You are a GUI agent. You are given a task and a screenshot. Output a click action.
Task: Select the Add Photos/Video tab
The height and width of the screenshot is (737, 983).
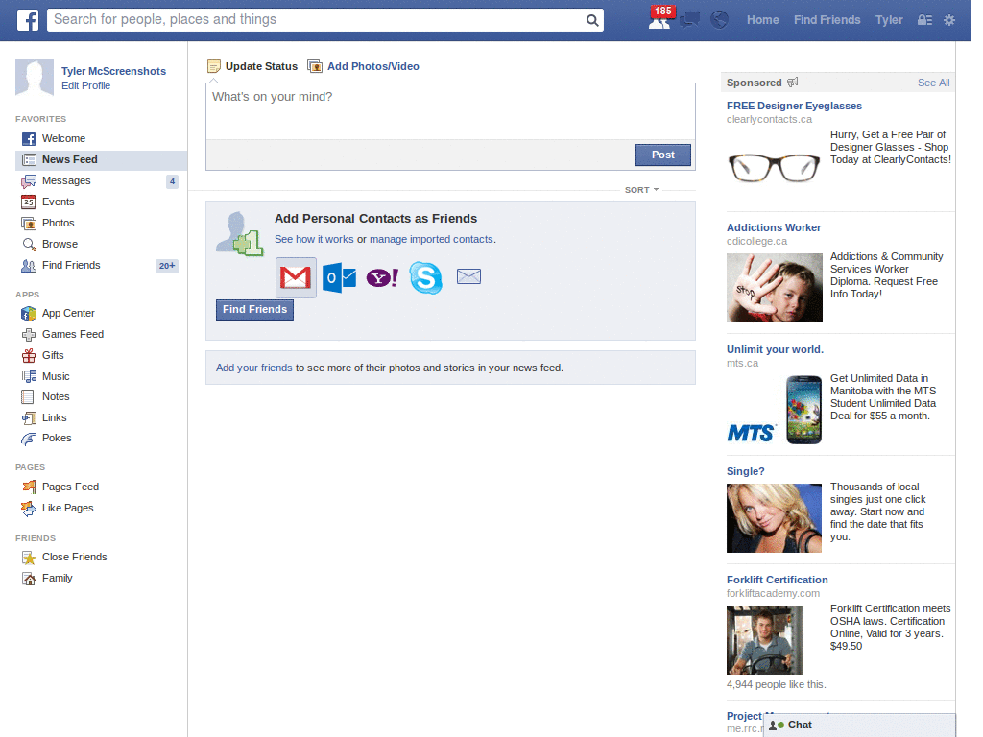click(364, 66)
